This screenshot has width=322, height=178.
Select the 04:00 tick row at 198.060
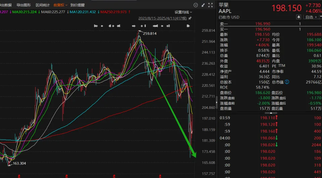pyautogui.click(x=270, y=138)
